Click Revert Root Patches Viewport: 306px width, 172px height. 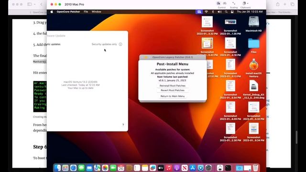pos(173,90)
